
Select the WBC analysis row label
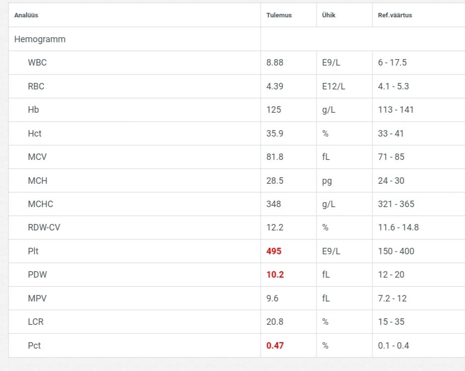[x=37, y=63]
